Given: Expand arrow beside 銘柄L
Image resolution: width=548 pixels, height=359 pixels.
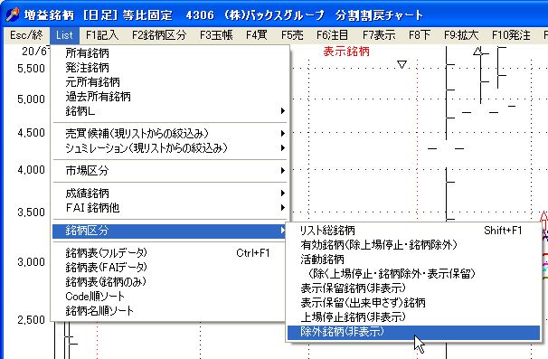Looking at the screenshot, I should 282,111.
